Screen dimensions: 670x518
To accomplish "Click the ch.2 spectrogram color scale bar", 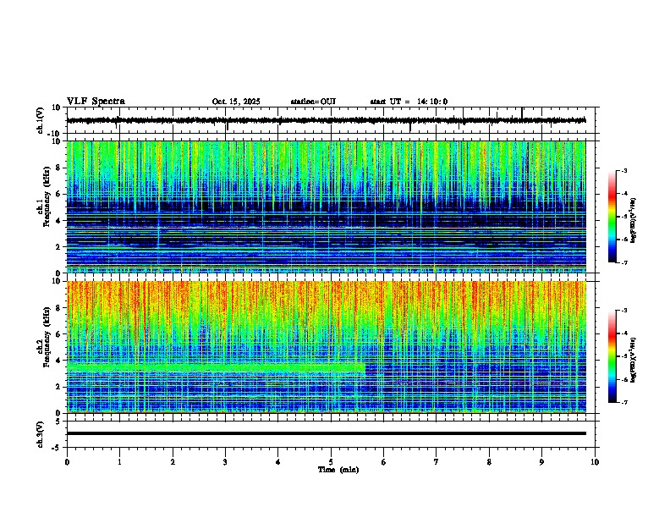I will click(612, 356).
